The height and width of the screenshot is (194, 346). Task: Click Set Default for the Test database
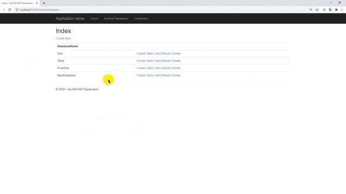click(x=163, y=53)
